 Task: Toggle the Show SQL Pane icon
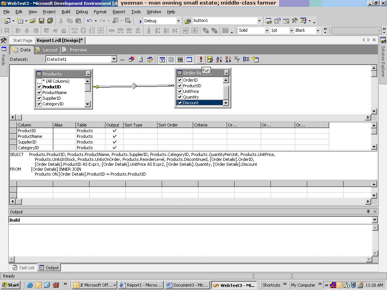(x=180, y=59)
